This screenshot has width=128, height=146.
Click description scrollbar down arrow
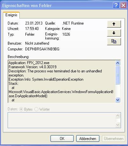pyautogui.click(x=118, y=100)
